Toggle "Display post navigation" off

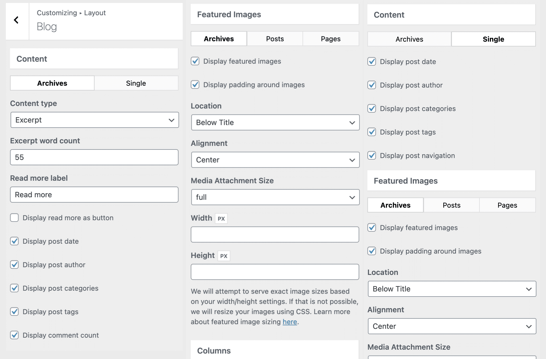tap(372, 156)
